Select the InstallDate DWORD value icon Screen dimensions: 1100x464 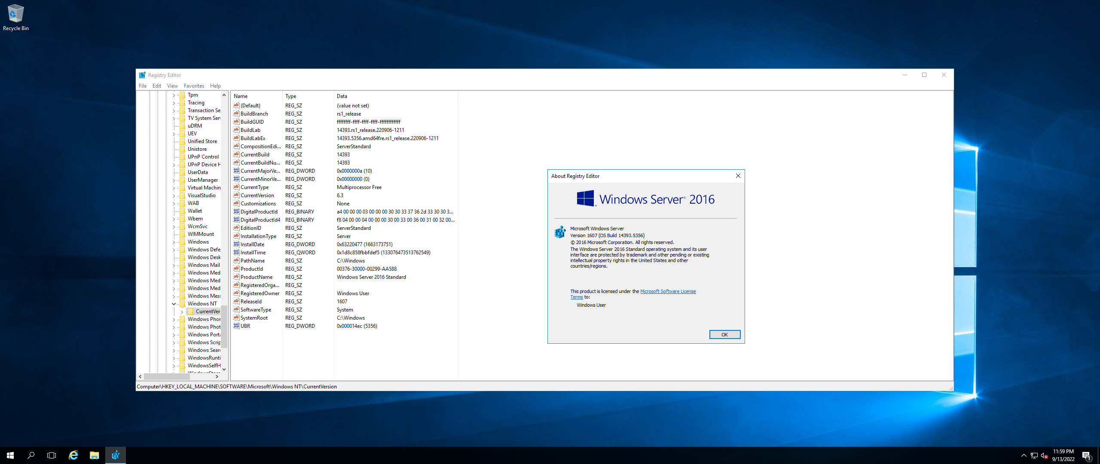[x=236, y=244]
